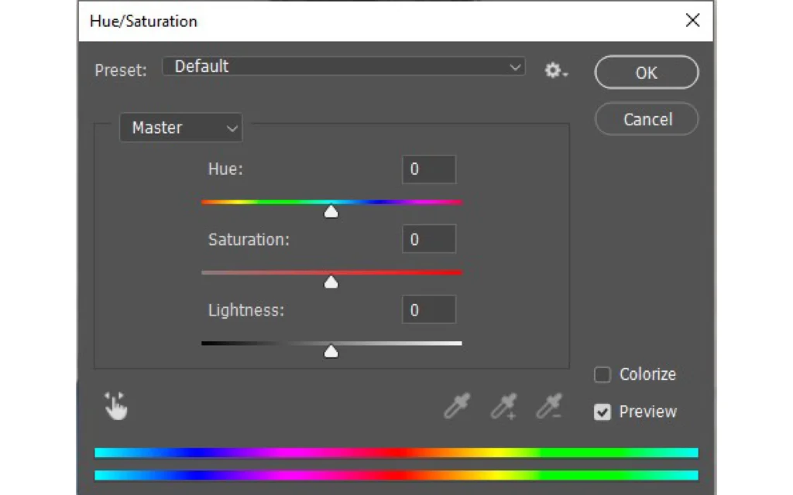Click the output color spectrum bar
Image resolution: width=793 pixels, height=495 pixels.
click(x=396, y=475)
